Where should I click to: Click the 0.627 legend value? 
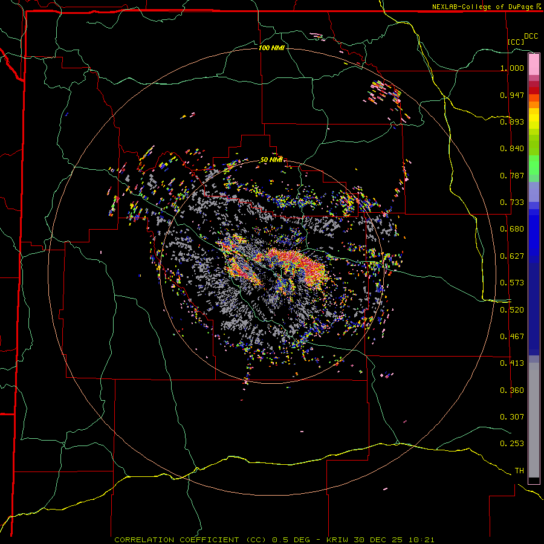[x=512, y=256]
